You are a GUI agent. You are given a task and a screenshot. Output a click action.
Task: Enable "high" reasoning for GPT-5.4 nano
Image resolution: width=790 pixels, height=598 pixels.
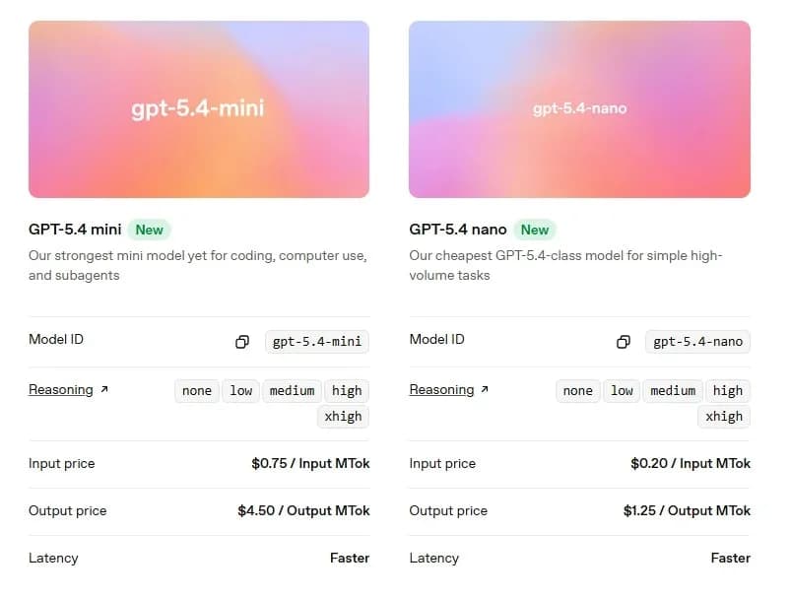click(x=727, y=391)
